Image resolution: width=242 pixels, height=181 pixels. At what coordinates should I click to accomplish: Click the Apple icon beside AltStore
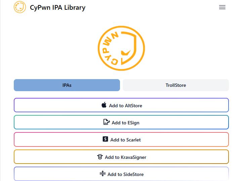(104, 105)
